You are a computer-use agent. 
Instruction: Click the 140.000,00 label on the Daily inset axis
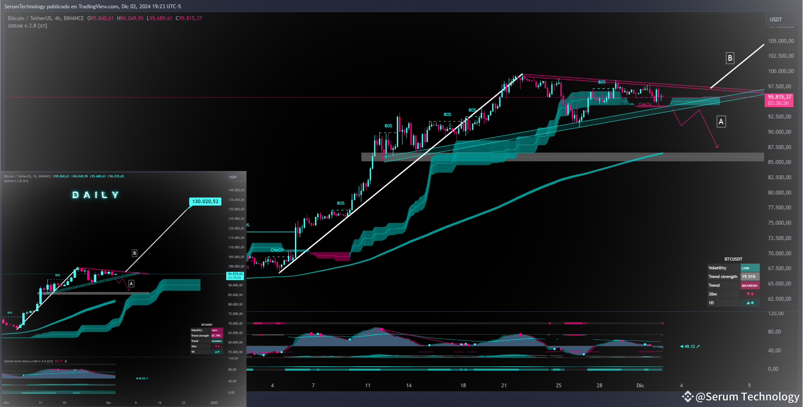(236, 190)
